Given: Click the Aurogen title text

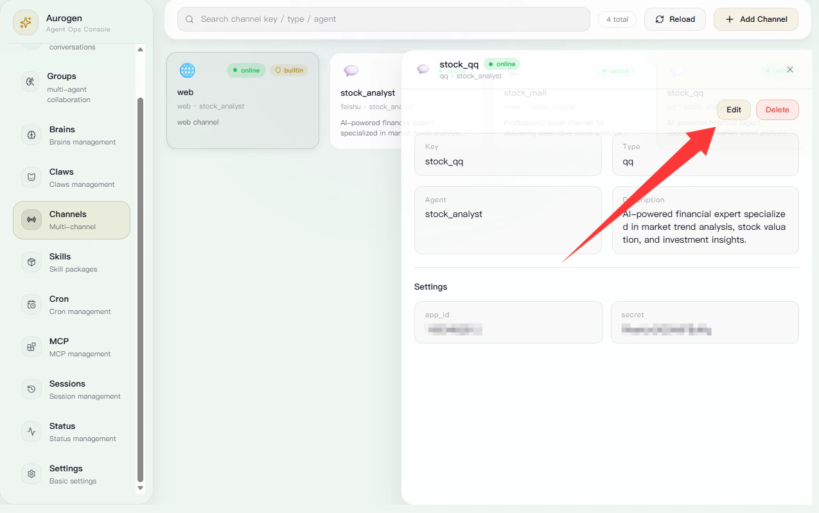Looking at the screenshot, I should (64, 18).
